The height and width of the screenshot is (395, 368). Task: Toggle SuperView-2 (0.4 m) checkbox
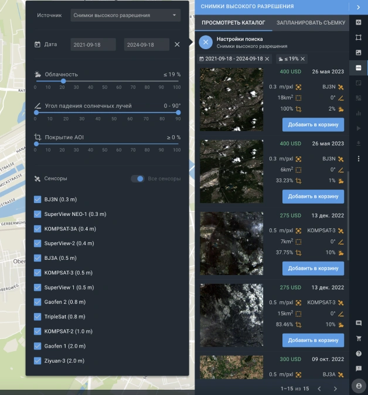(x=38, y=243)
